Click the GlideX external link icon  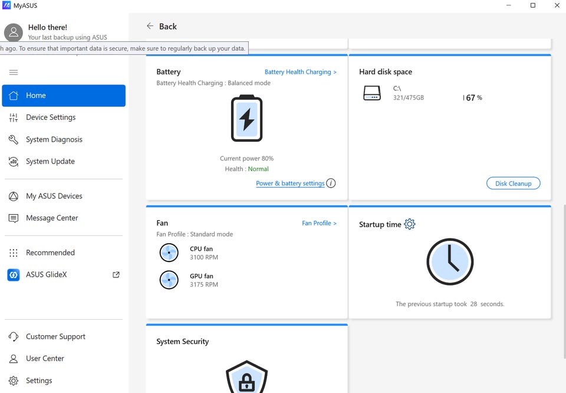click(116, 275)
